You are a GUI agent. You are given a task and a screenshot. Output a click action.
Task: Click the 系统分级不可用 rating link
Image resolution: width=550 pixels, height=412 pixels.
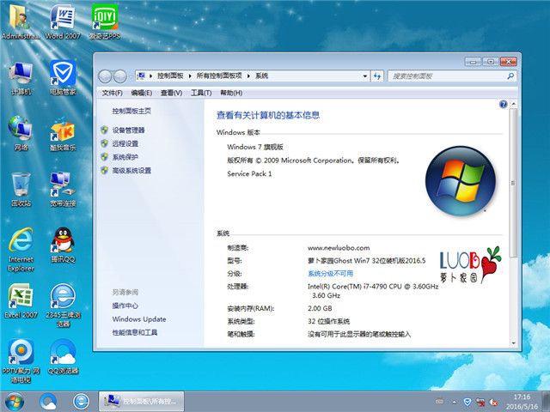coord(330,273)
